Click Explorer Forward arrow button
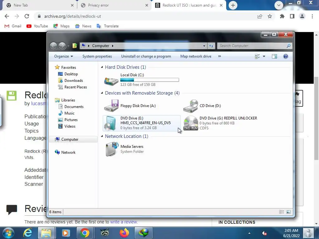The height and width of the screenshot is (239, 319). click(x=62, y=46)
